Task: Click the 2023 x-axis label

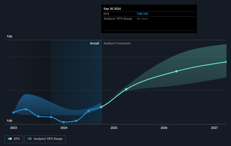Action: click(x=14, y=128)
